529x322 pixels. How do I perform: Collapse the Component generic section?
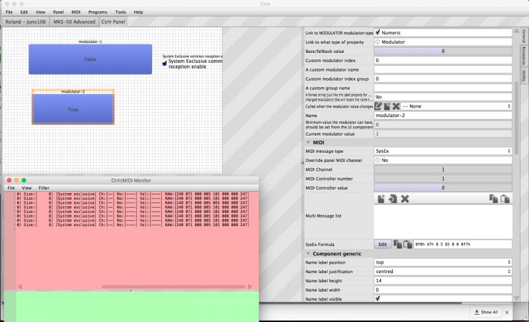coord(308,253)
